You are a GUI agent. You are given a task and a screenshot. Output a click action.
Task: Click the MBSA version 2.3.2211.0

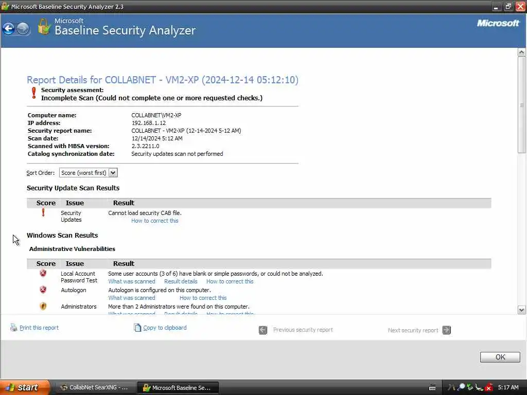pos(146,146)
